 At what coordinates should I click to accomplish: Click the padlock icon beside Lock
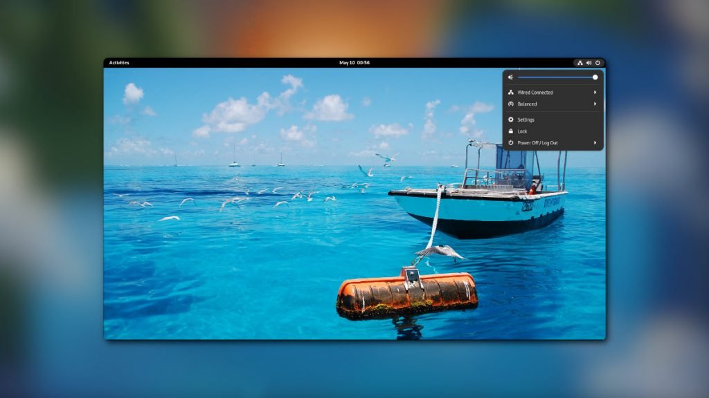pyautogui.click(x=510, y=131)
